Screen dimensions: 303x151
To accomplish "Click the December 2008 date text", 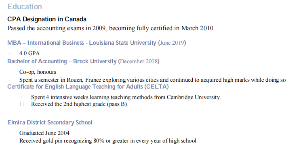I will [x=139, y=62].
